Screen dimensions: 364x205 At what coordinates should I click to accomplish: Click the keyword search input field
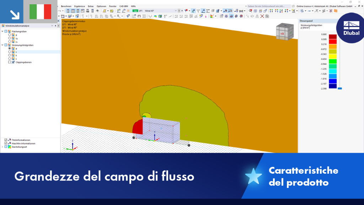point(268,6)
